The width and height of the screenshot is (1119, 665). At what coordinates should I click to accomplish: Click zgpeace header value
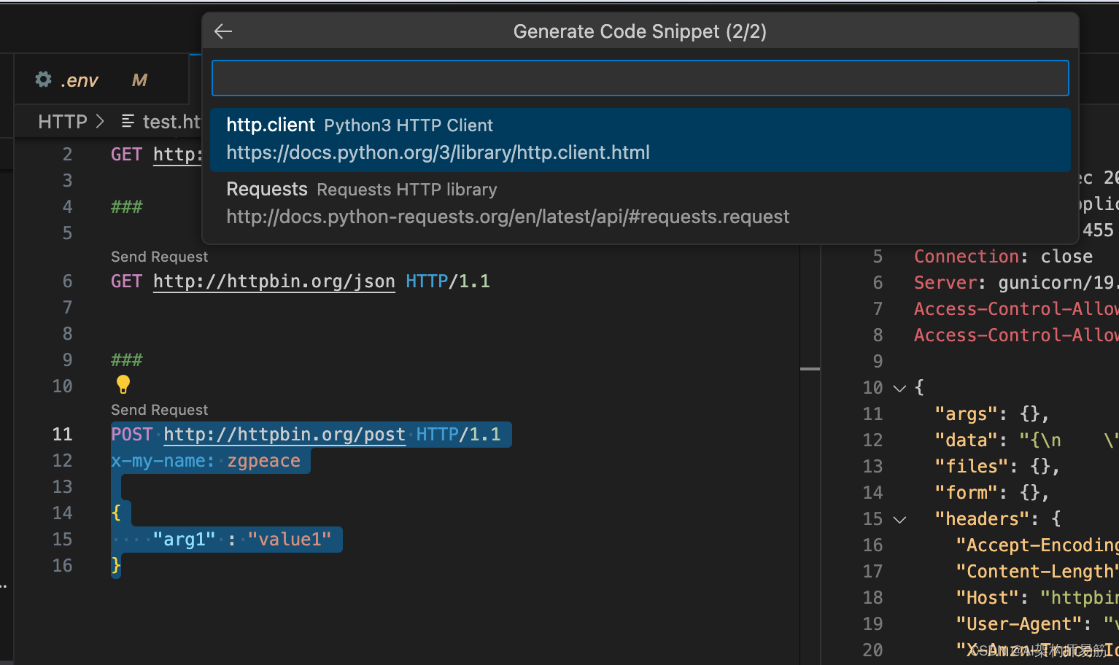264,461
